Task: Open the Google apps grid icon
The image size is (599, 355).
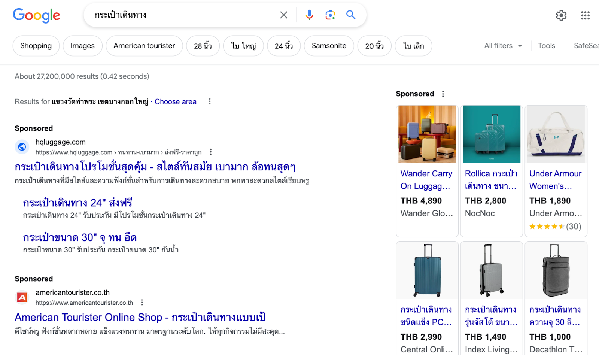Action: 585,15
